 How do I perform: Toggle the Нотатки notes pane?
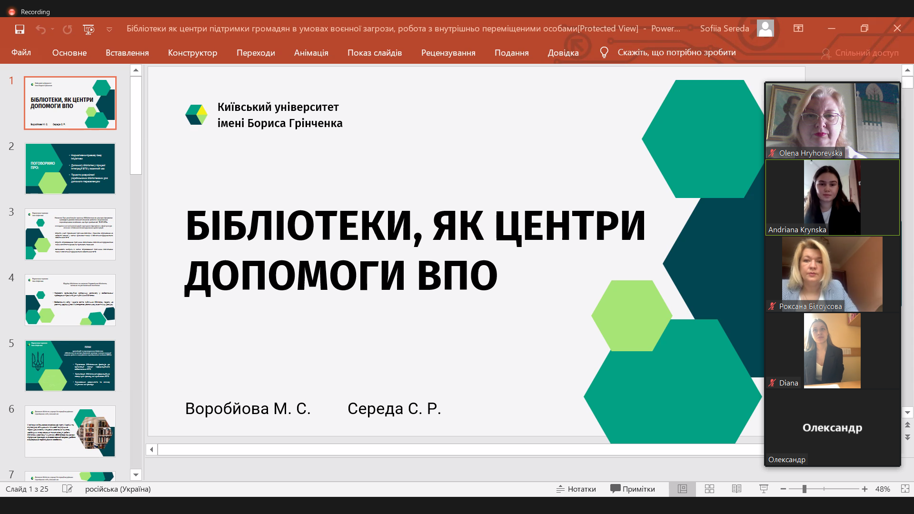tap(576, 489)
